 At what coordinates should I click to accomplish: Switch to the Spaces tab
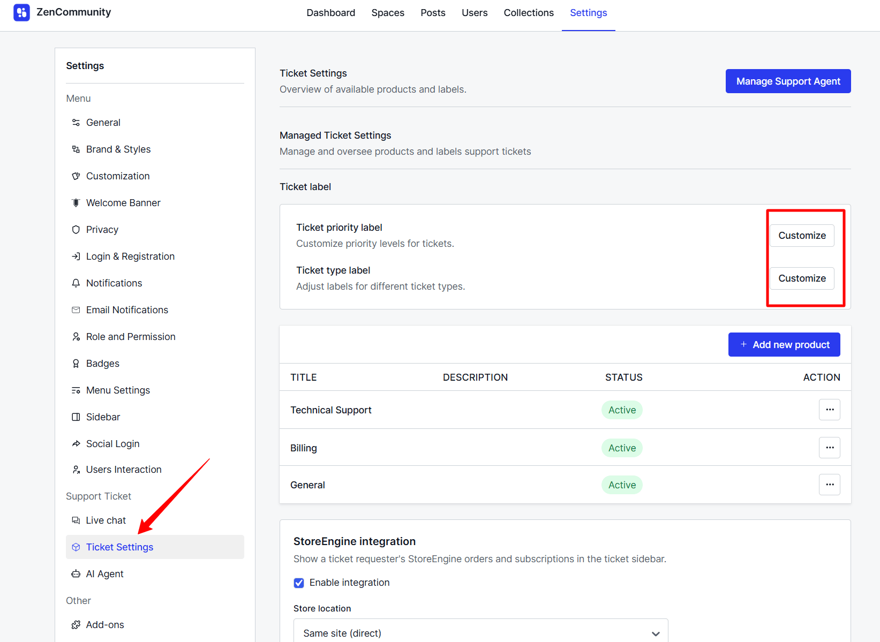click(388, 13)
